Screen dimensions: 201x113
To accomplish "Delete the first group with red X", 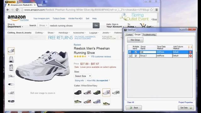I will (x=190, y=52).
